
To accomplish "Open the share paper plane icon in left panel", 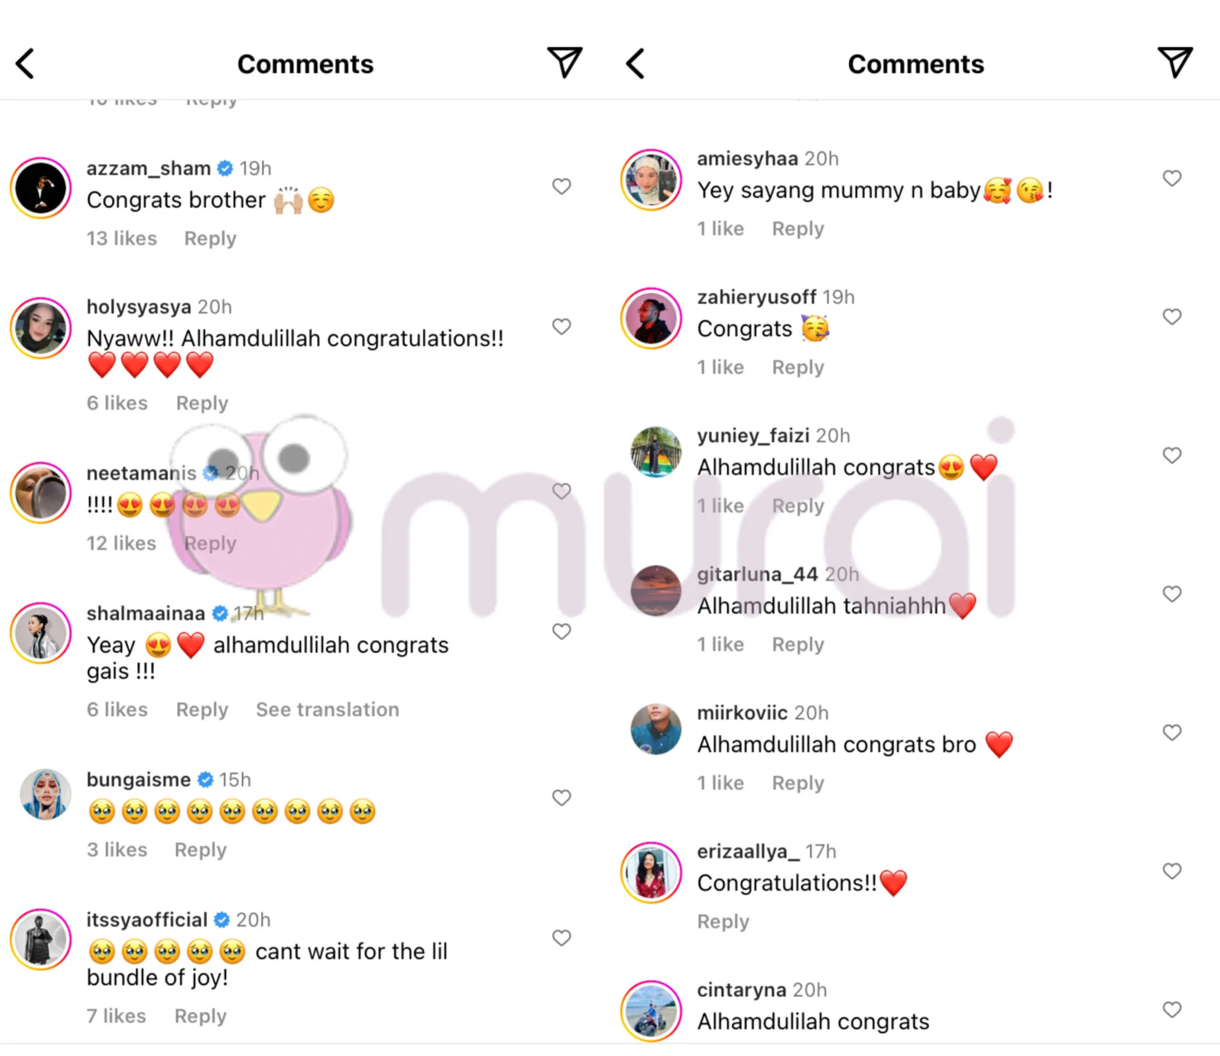I will tap(564, 62).
